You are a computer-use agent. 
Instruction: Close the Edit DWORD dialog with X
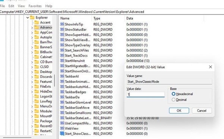[211, 67]
